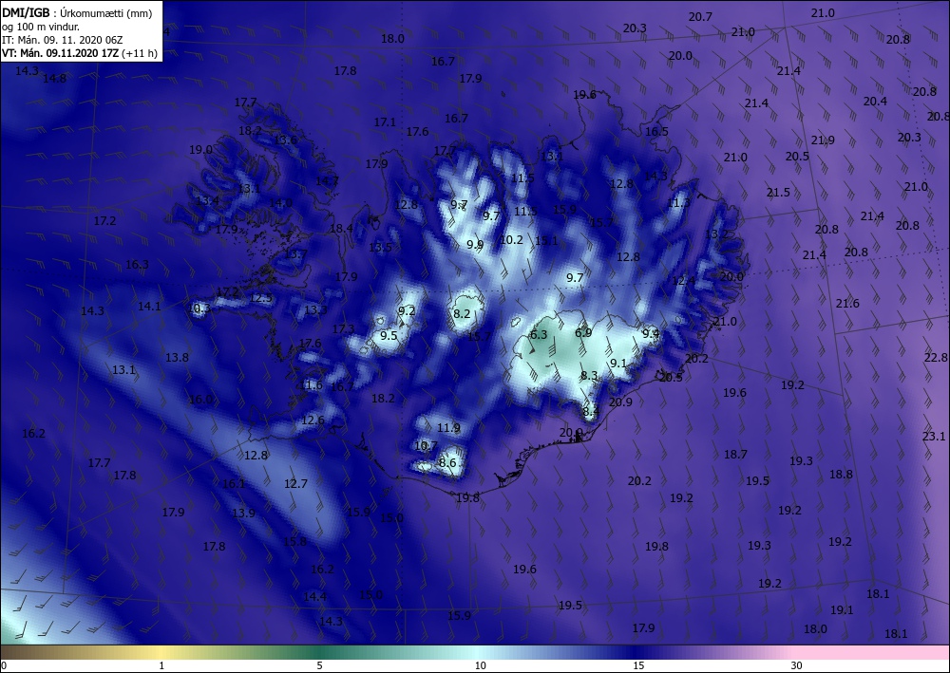Viewport: 950px width, 673px height.
Task: Click the color scale label '1'
Action: coord(161,665)
